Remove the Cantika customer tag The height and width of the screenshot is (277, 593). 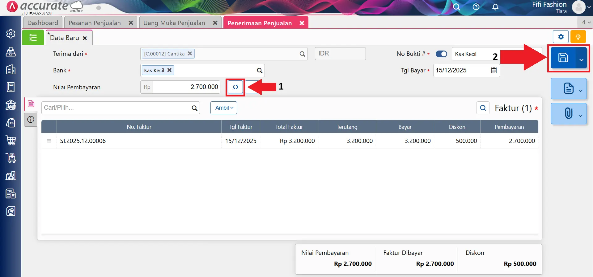click(x=190, y=54)
